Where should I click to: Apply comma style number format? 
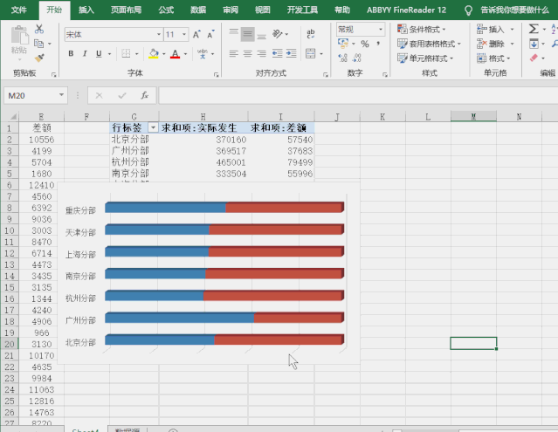[378, 44]
